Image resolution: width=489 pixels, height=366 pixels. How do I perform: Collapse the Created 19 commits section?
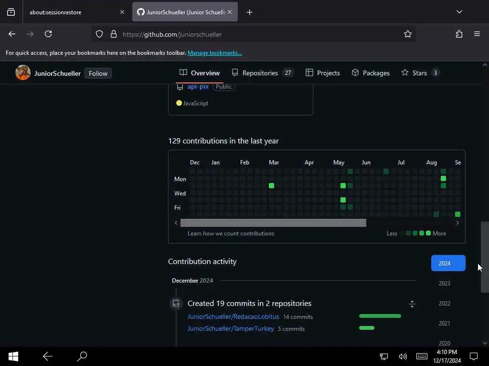tap(412, 304)
